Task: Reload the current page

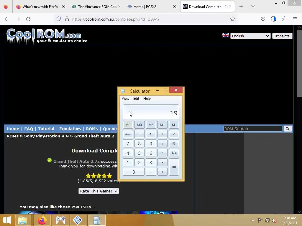Action: click(x=28, y=19)
